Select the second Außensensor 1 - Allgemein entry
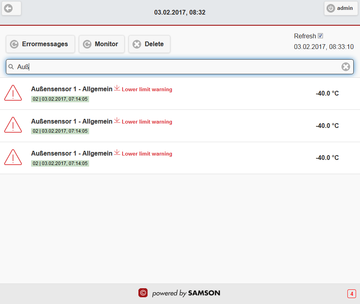Screen dimensions: 360x304 (72, 122)
